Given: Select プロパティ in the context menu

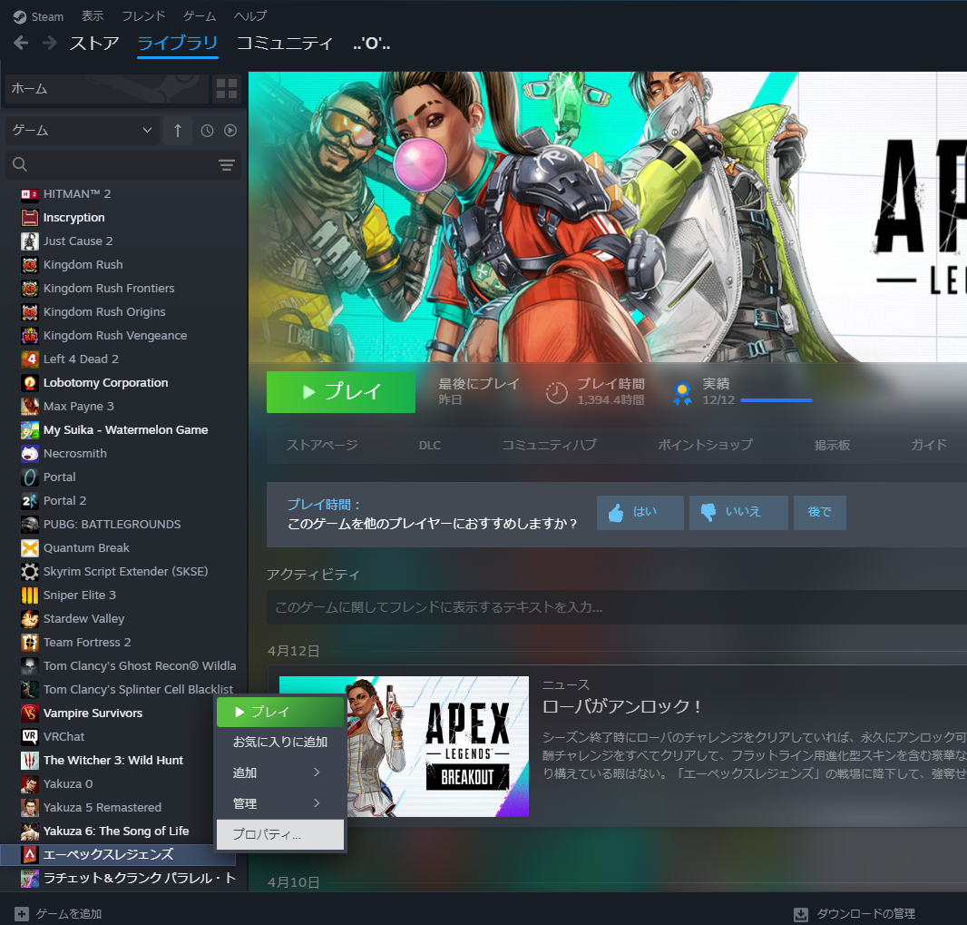Looking at the screenshot, I should point(280,835).
